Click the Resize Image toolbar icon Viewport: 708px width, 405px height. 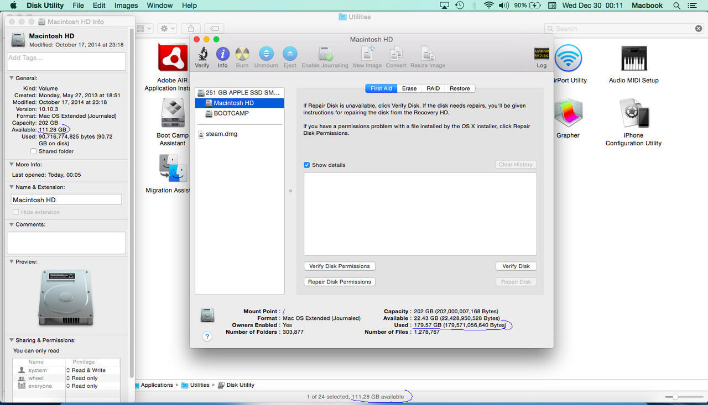(x=428, y=54)
